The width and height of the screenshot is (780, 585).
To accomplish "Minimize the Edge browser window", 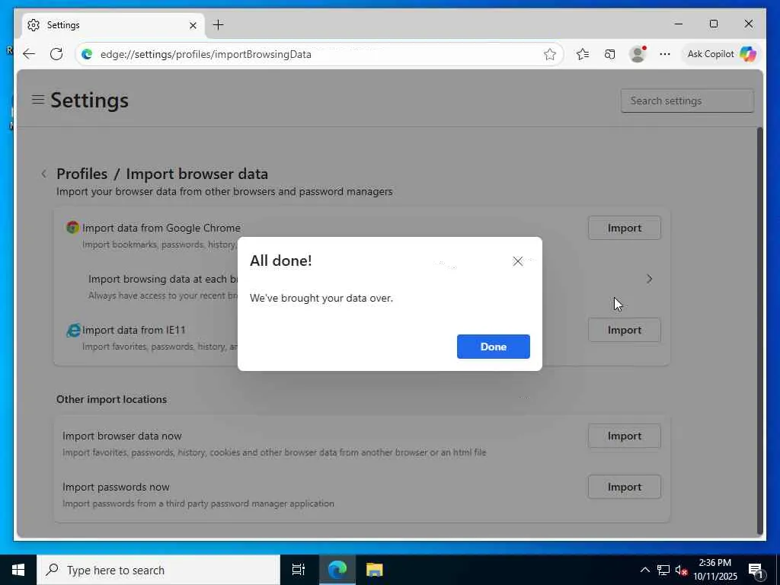I will click(x=679, y=24).
